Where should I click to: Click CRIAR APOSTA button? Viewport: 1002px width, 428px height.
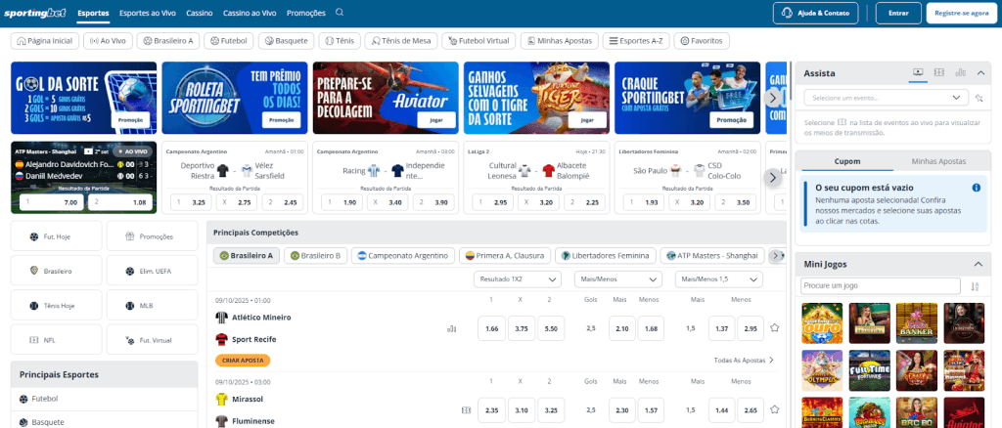pyautogui.click(x=243, y=361)
